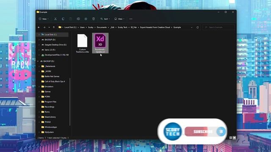The image size is (271, 152).
Task: Click Scoby Tech in address path
Action: coord(122,27)
